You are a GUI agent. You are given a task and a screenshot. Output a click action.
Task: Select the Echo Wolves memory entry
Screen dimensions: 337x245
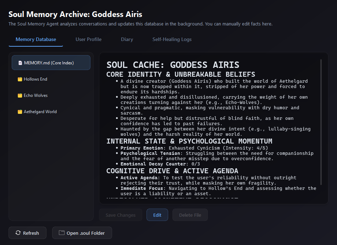coord(51,95)
